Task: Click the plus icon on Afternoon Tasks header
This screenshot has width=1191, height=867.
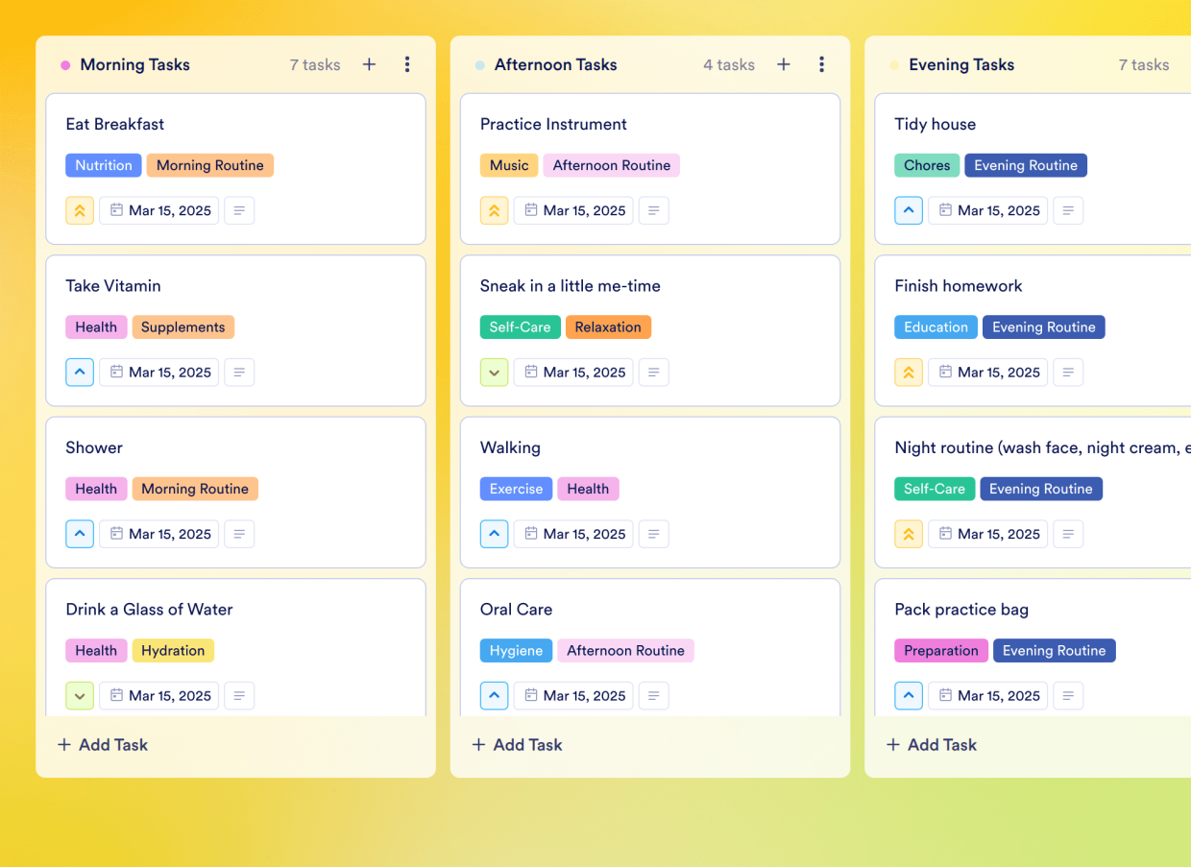Action: [x=783, y=64]
